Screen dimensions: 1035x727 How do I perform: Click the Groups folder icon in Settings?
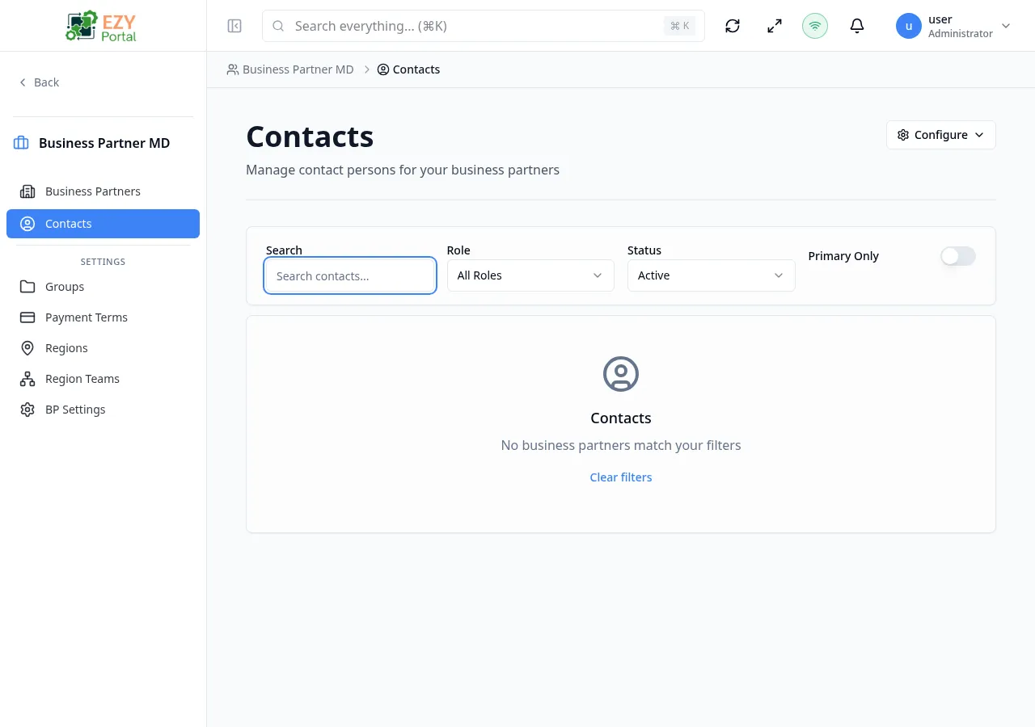click(x=27, y=286)
